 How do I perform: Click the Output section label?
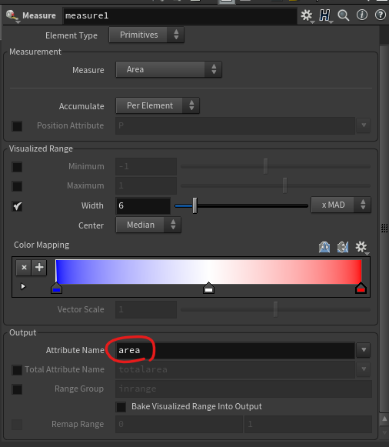23,332
